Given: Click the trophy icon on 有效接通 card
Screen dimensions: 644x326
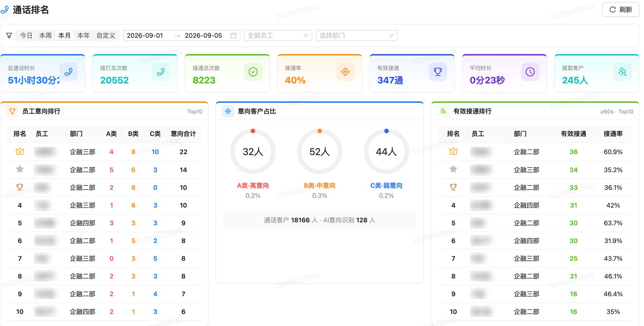Looking at the screenshot, I should click(438, 72).
